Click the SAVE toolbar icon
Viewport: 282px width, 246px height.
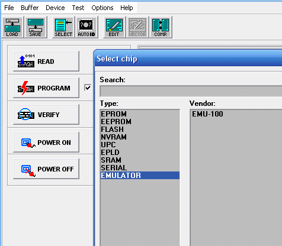point(36,27)
